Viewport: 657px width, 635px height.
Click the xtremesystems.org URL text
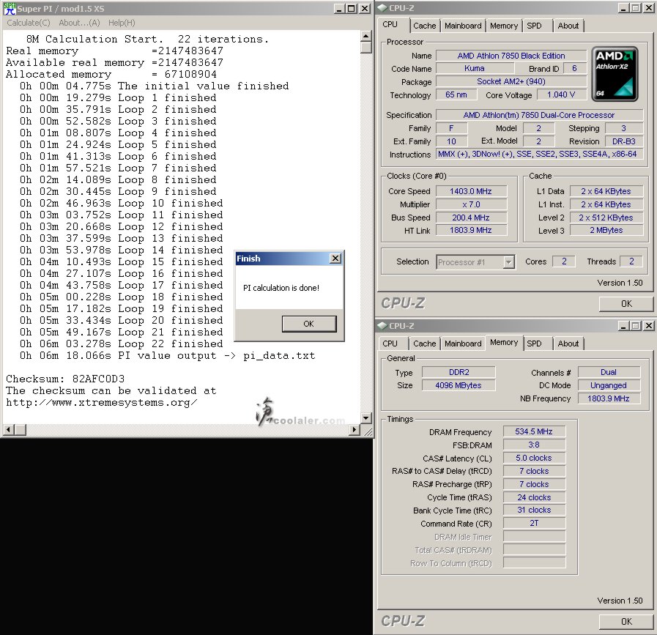point(101,403)
